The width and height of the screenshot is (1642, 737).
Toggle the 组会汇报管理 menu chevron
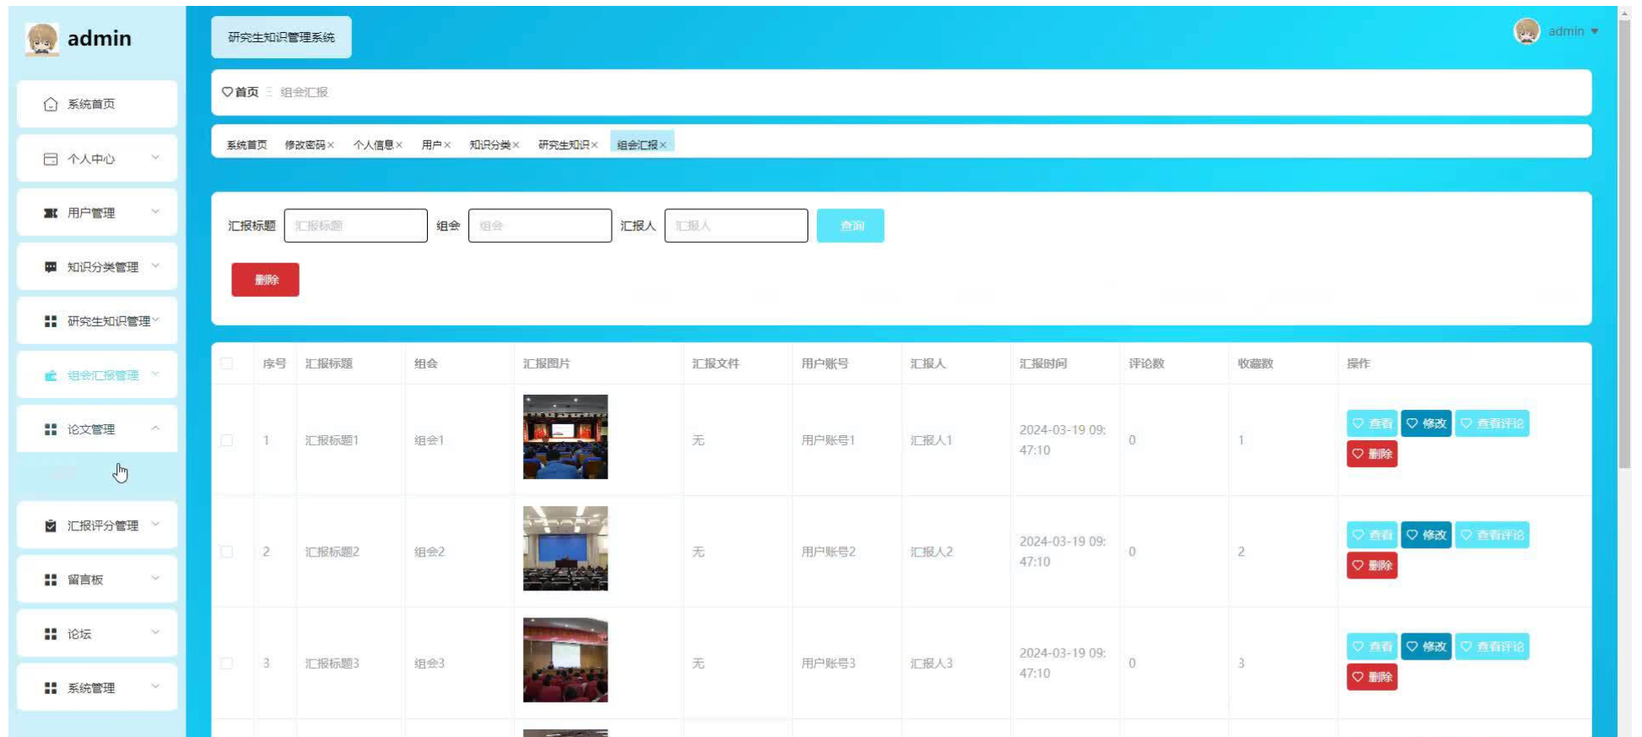click(155, 374)
